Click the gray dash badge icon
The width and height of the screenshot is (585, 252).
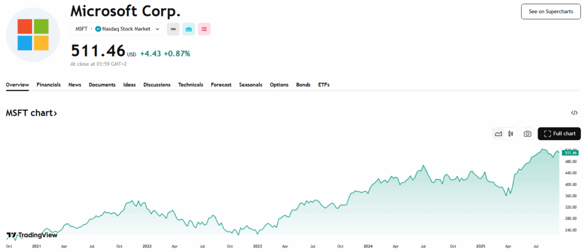[173, 29]
